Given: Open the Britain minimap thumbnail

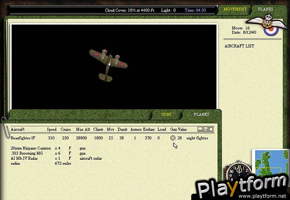Looking at the screenshot, I should pos(271,162).
